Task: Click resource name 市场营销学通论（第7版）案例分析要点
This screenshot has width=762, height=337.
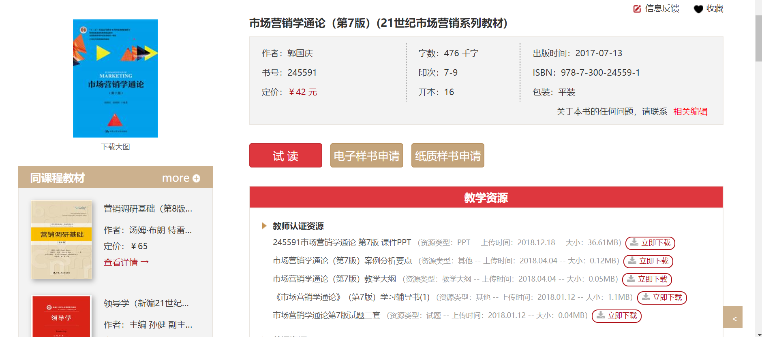Action: coord(342,261)
